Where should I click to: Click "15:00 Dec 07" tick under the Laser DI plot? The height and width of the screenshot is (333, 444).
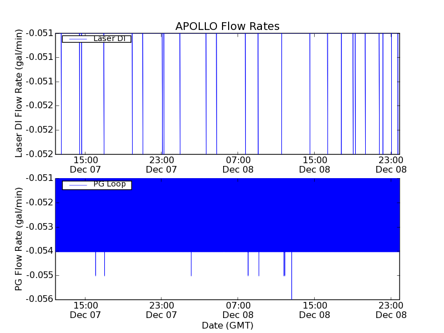pyautogui.click(x=85, y=165)
